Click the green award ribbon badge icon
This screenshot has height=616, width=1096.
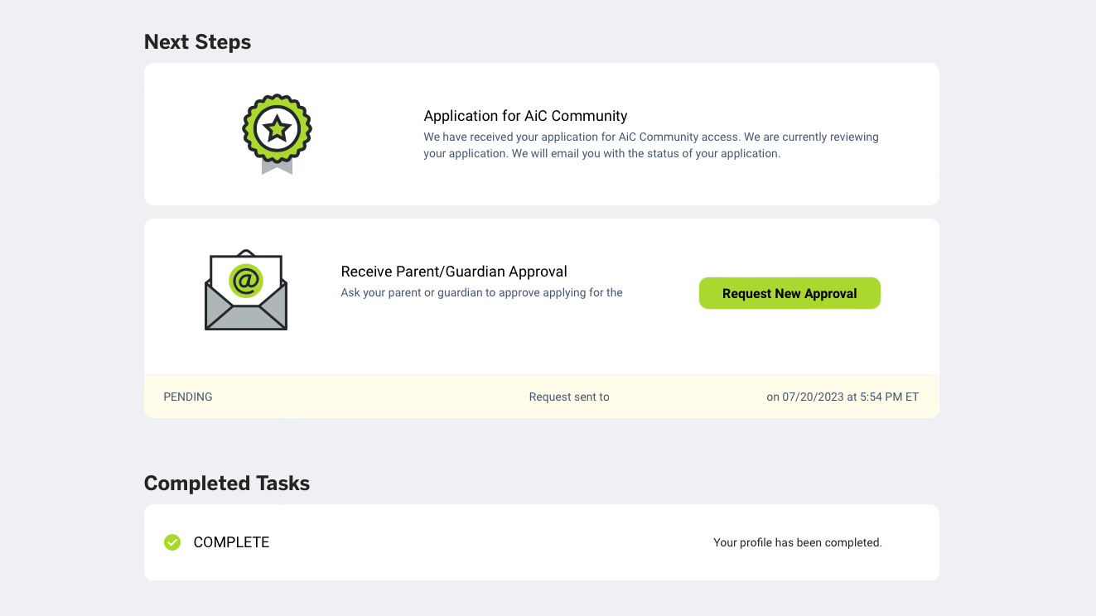coord(277,134)
